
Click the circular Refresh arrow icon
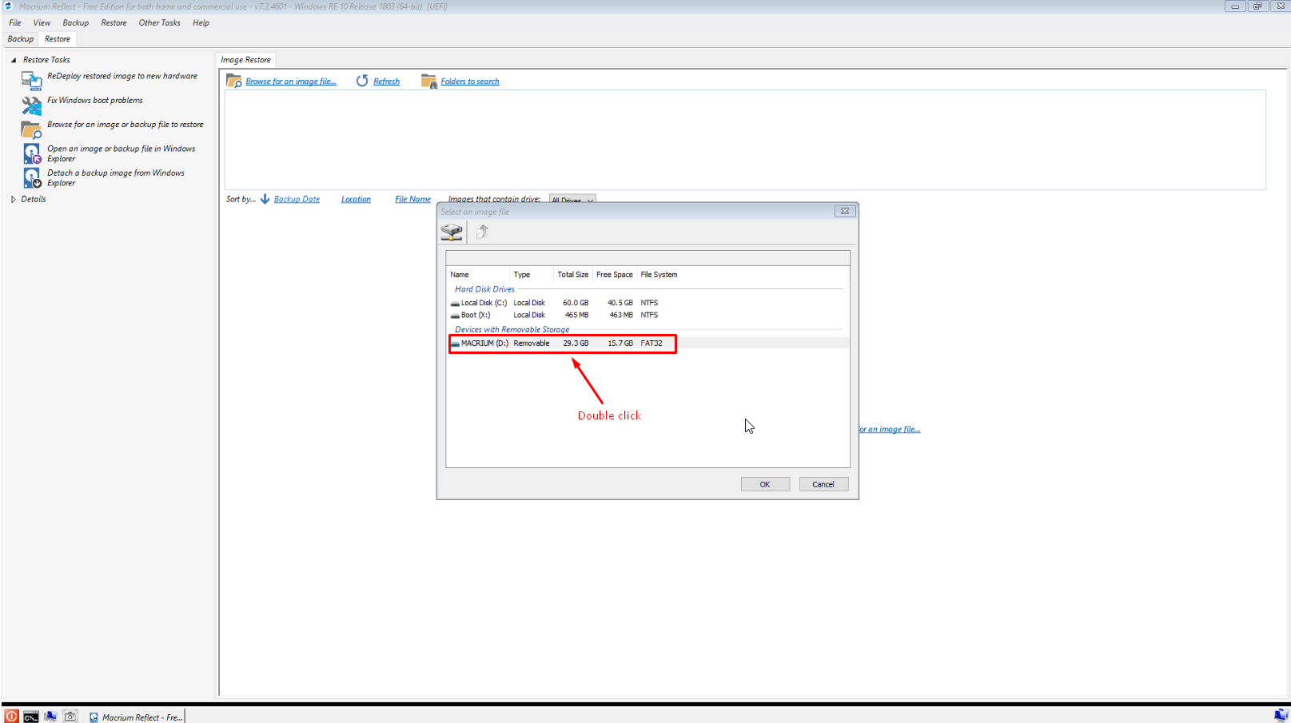point(362,81)
